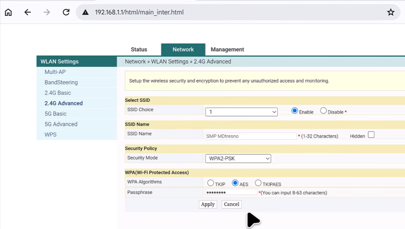Open the Status tab
This screenshot has height=229, width=405.
pos(139,49)
